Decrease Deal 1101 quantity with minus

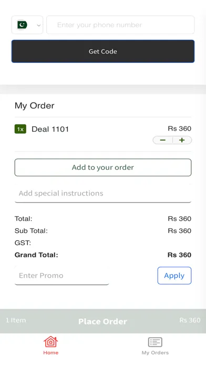point(163,140)
